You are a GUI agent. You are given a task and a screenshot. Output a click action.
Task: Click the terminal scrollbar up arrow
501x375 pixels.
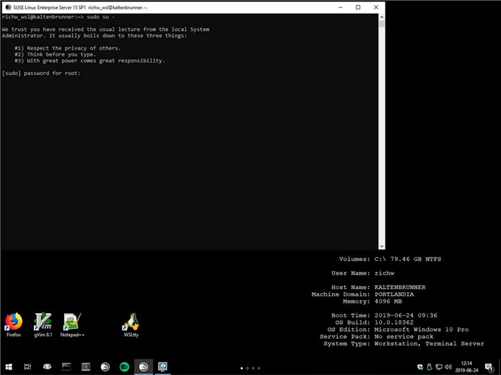tap(381, 17)
